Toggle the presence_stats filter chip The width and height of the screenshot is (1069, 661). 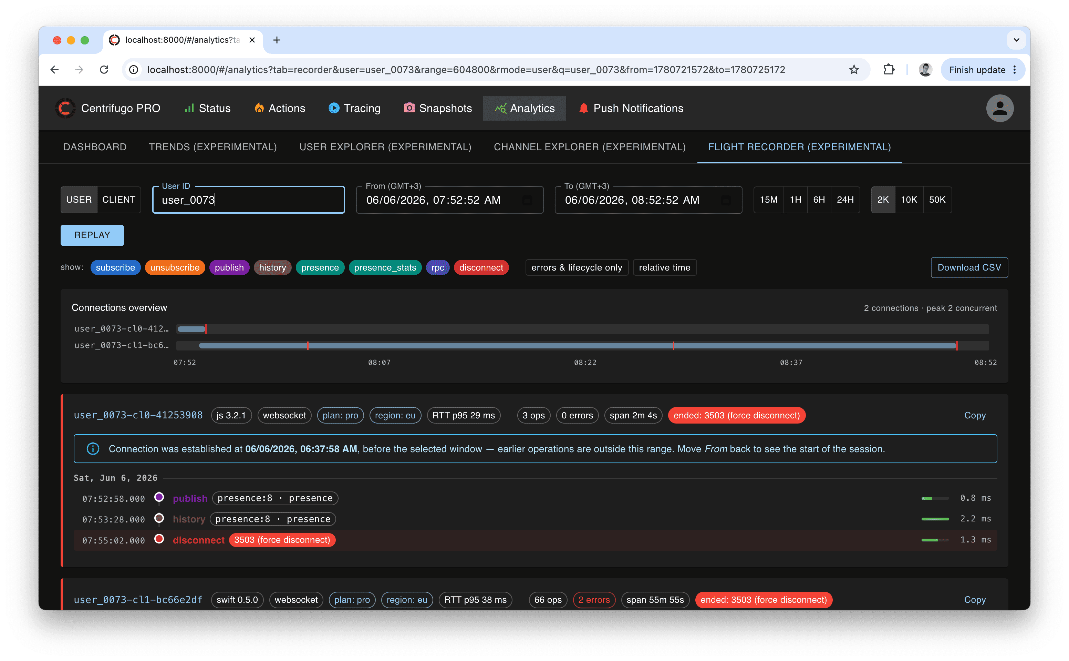tap(385, 267)
